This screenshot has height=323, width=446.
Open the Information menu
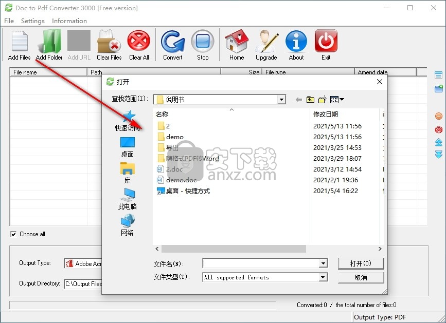pyautogui.click(x=69, y=21)
